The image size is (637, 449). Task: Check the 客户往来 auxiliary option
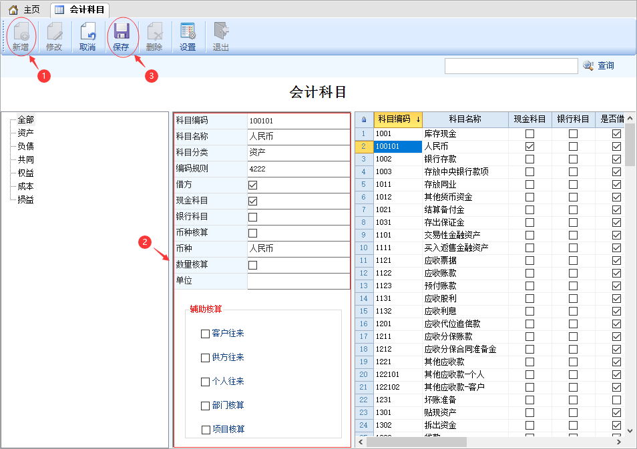click(205, 334)
